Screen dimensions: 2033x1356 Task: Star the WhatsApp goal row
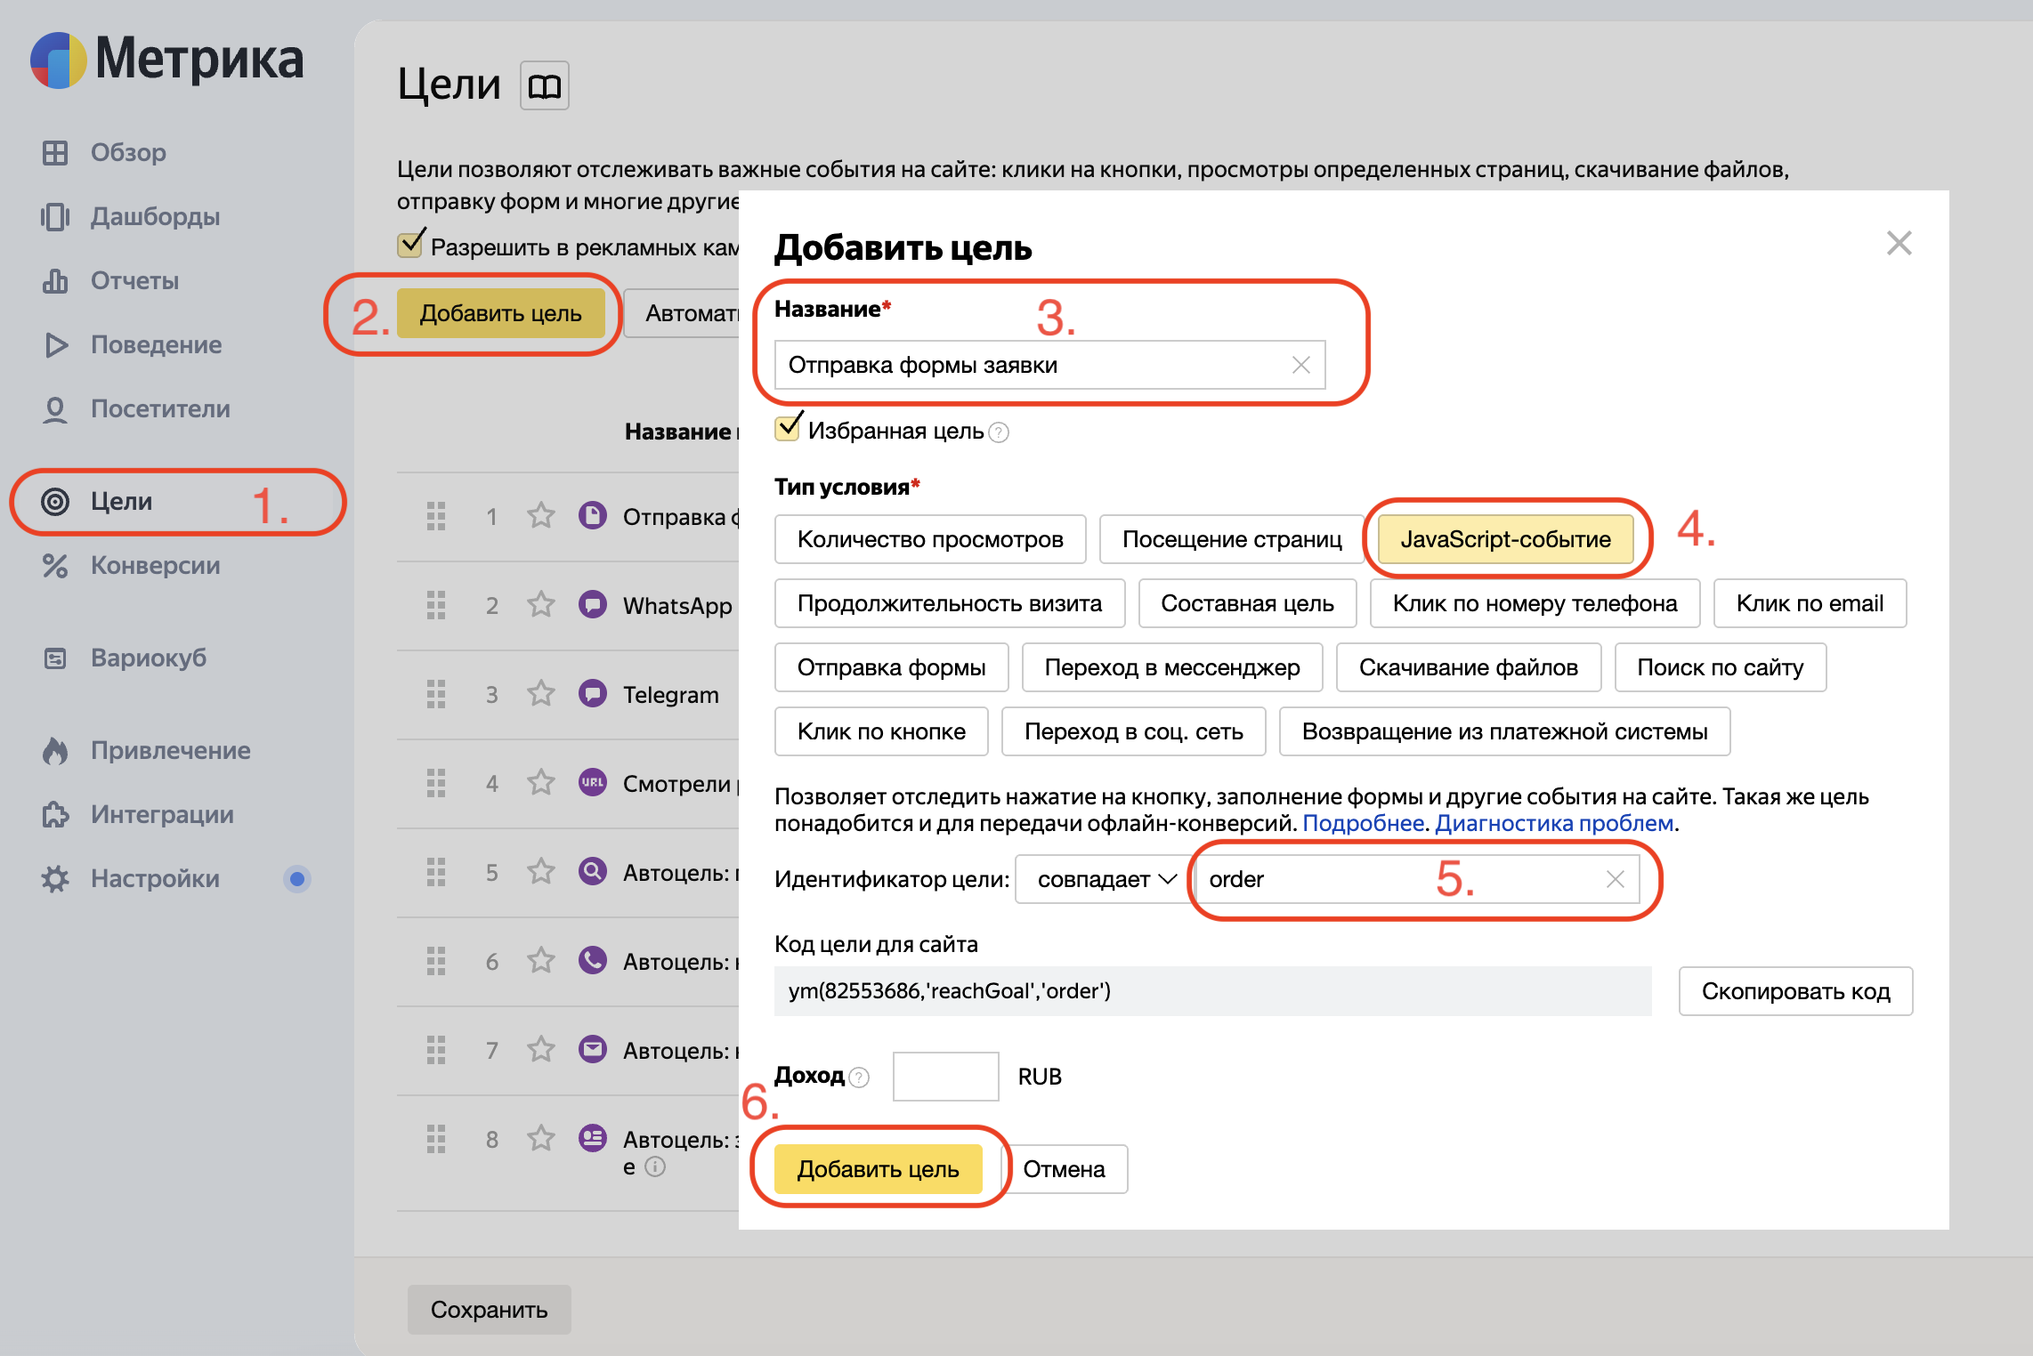point(541,605)
